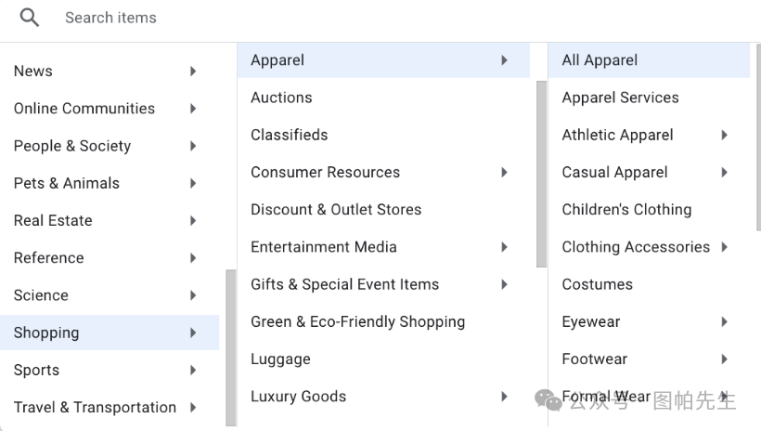Pick Children's Clothing from the list
The height and width of the screenshot is (431, 761).
pyautogui.click(x=626, y=210)
